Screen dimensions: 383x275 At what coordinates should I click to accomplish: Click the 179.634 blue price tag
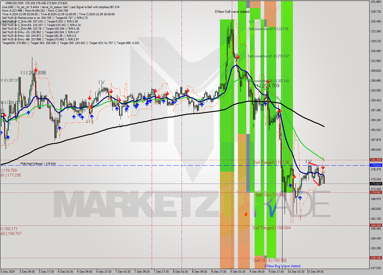tap(376, 165)
